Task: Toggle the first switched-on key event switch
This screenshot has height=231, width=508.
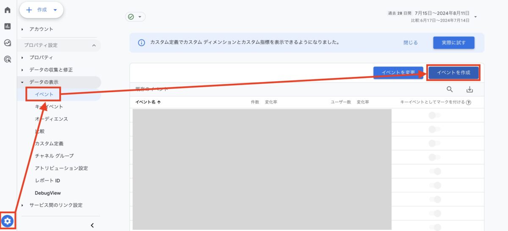Action: click(435, 171)
